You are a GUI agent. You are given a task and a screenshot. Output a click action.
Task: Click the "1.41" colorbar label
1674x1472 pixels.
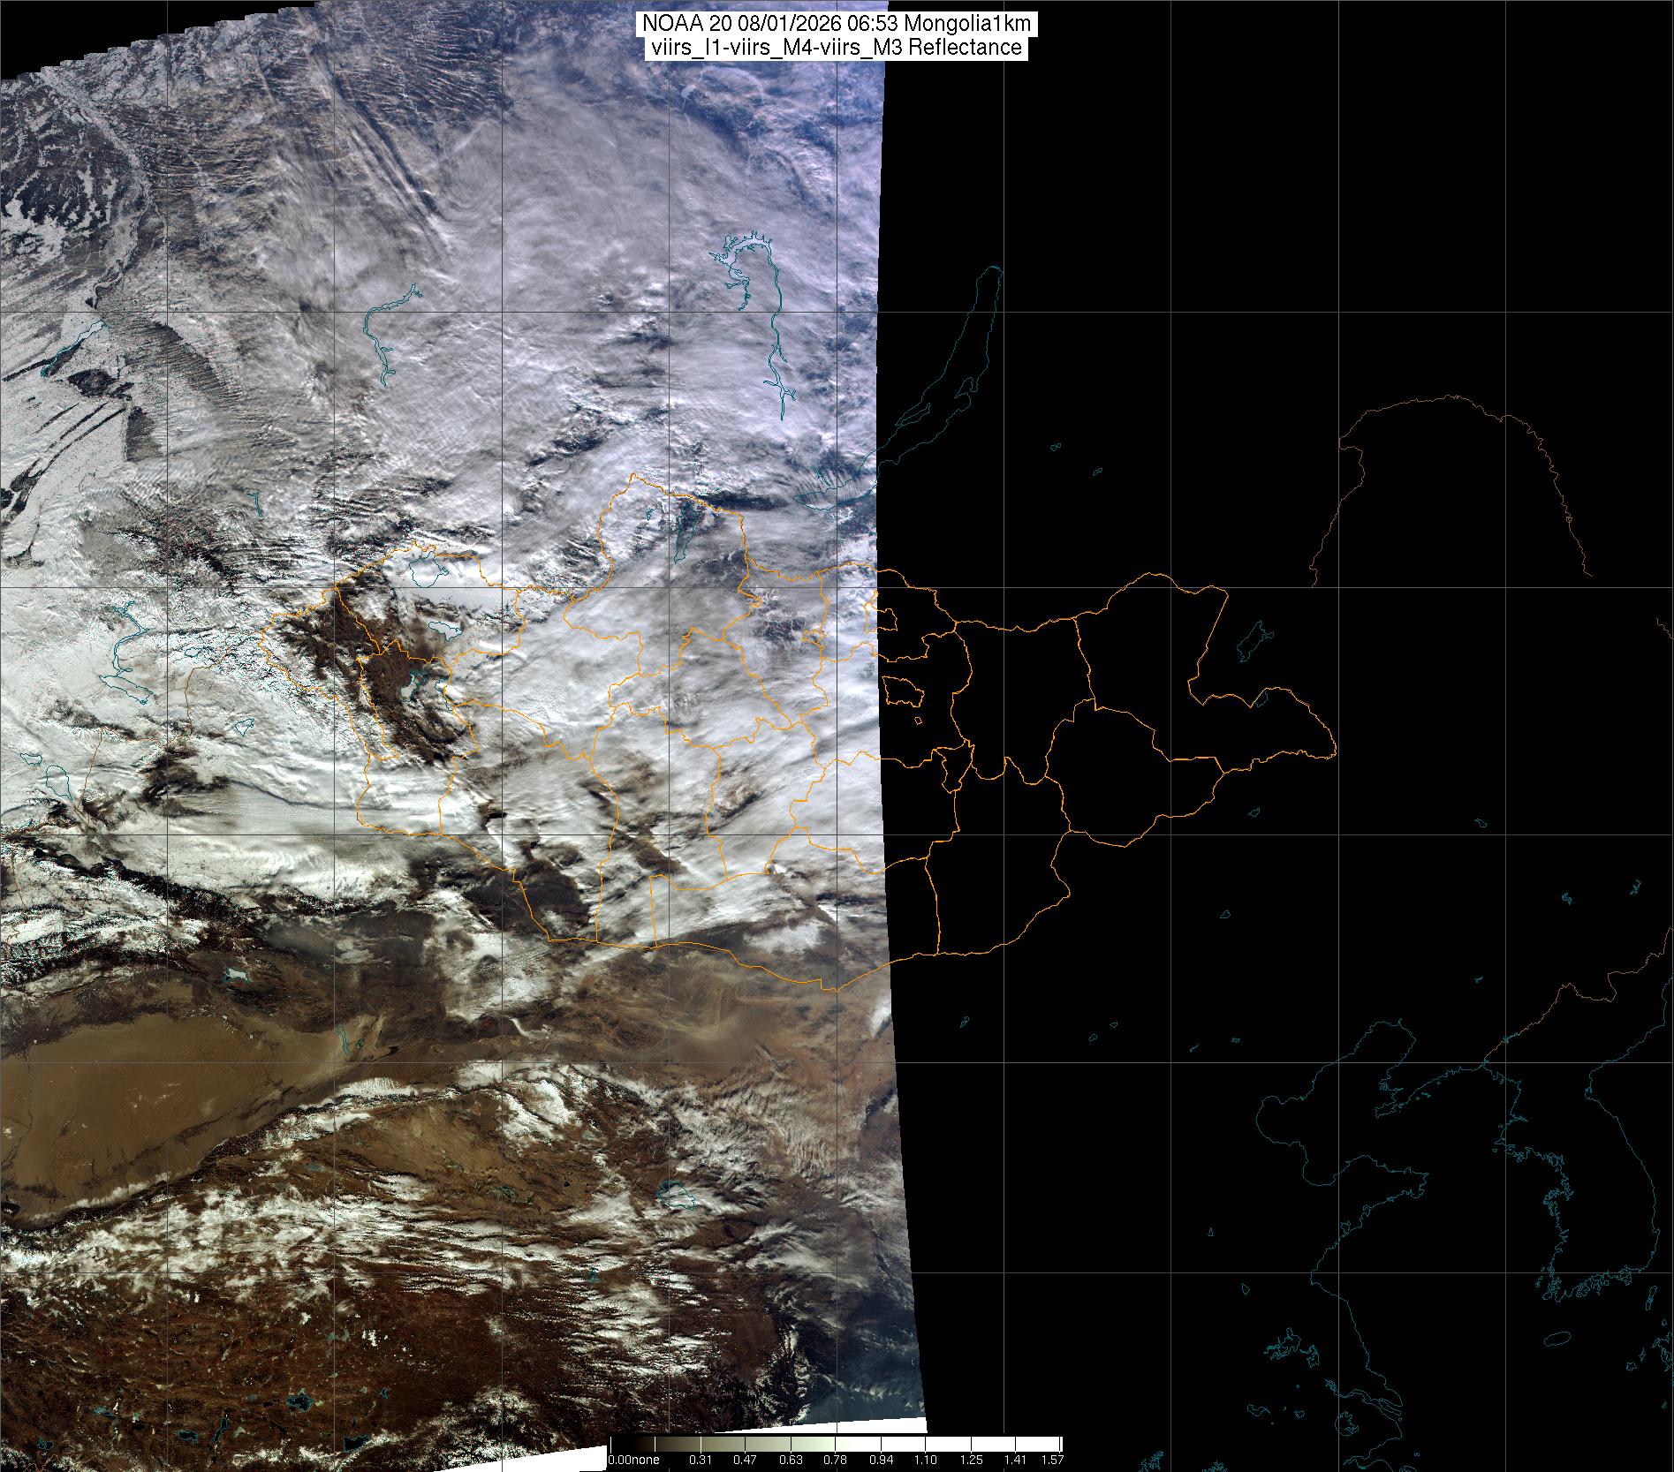[x=1015, y=1460]
